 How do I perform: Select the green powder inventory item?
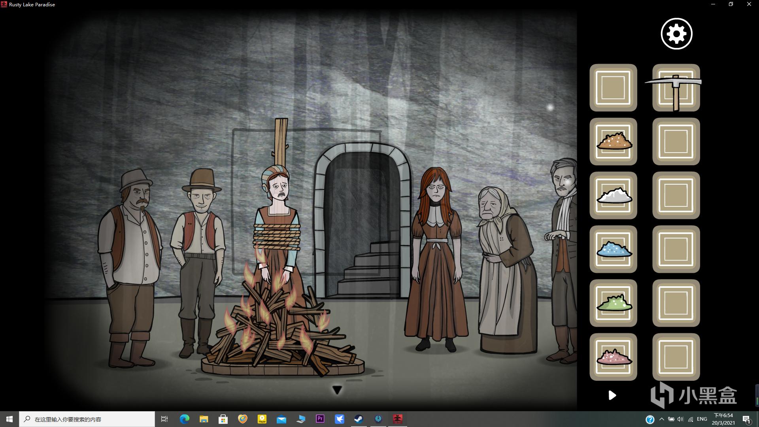pos(614,303)
